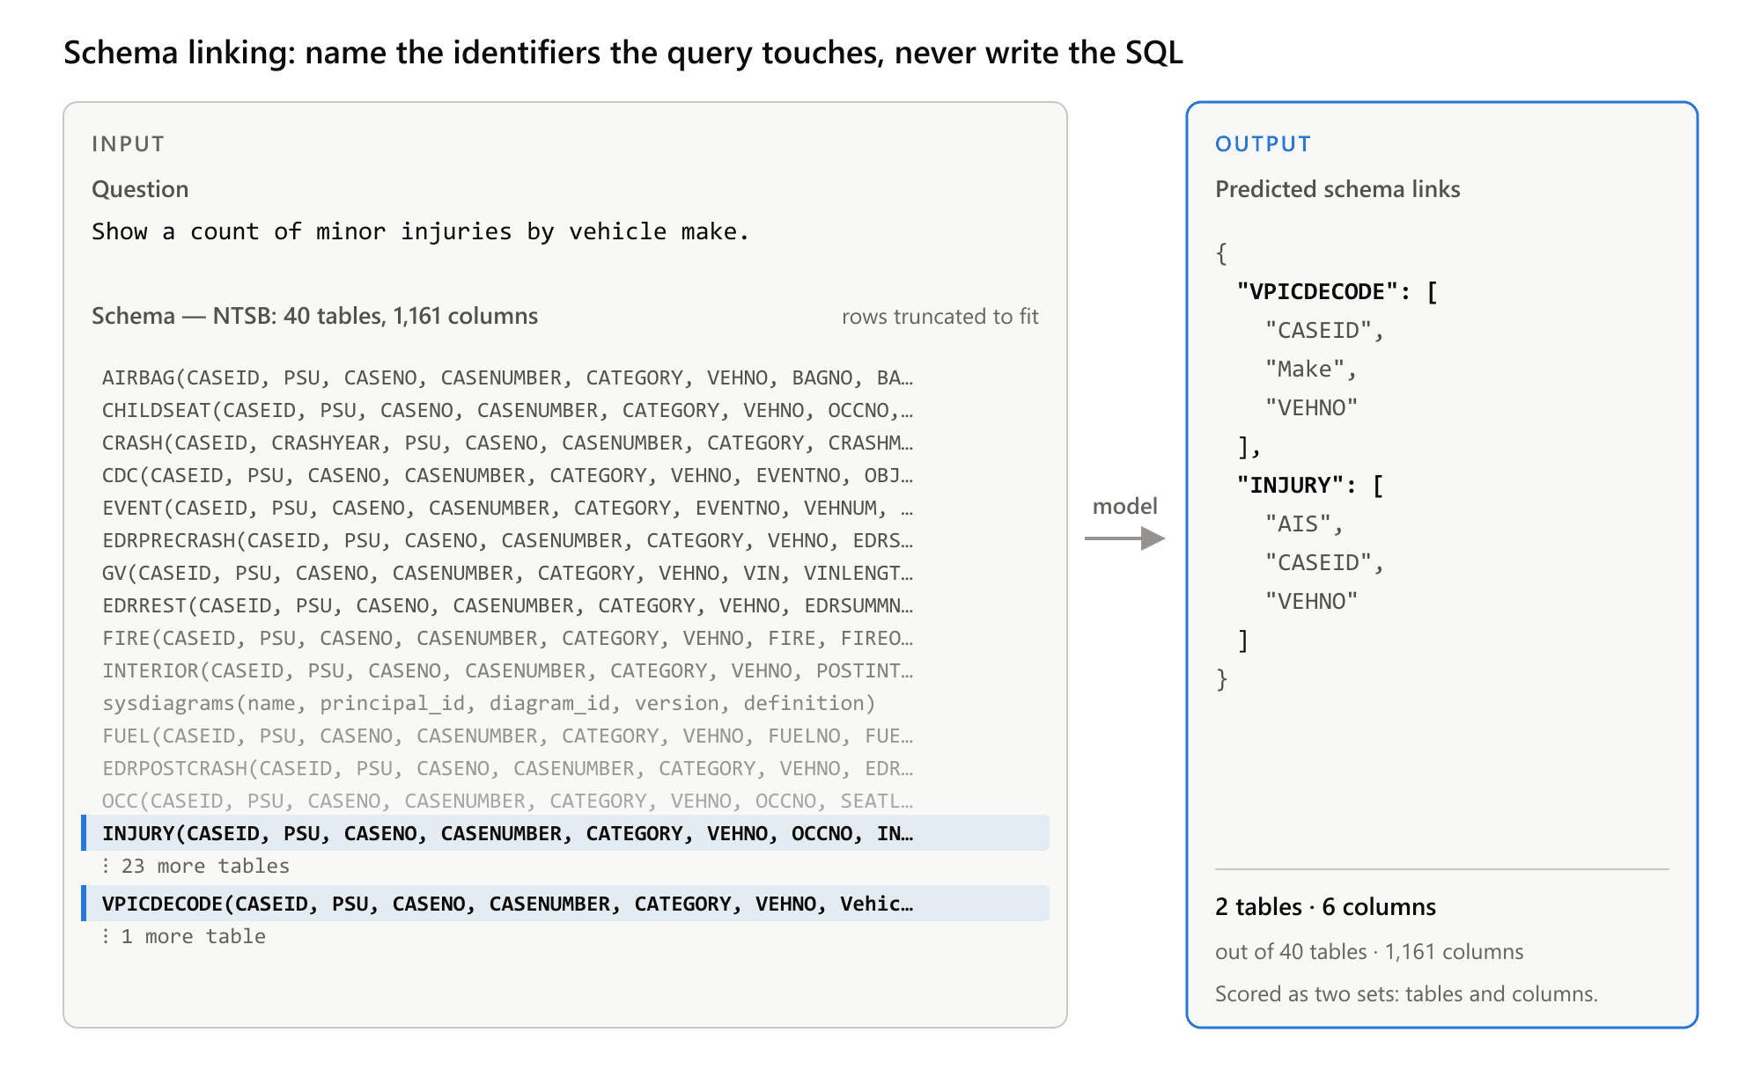The width and height of the screenshot is (1761, 1091).
Task: Click the model arrow icon
Action: pyautogui.click(x=1124, y=538)
